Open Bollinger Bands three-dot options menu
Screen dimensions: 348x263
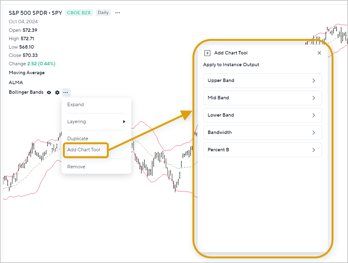66,93
